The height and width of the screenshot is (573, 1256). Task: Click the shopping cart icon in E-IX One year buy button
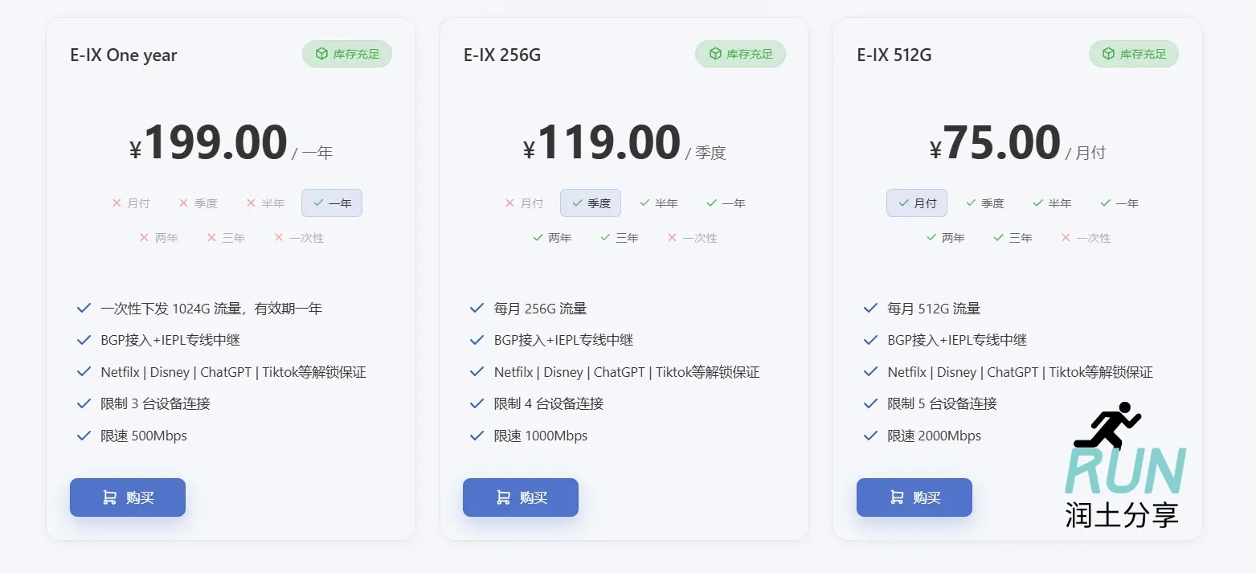pos(108,497)
